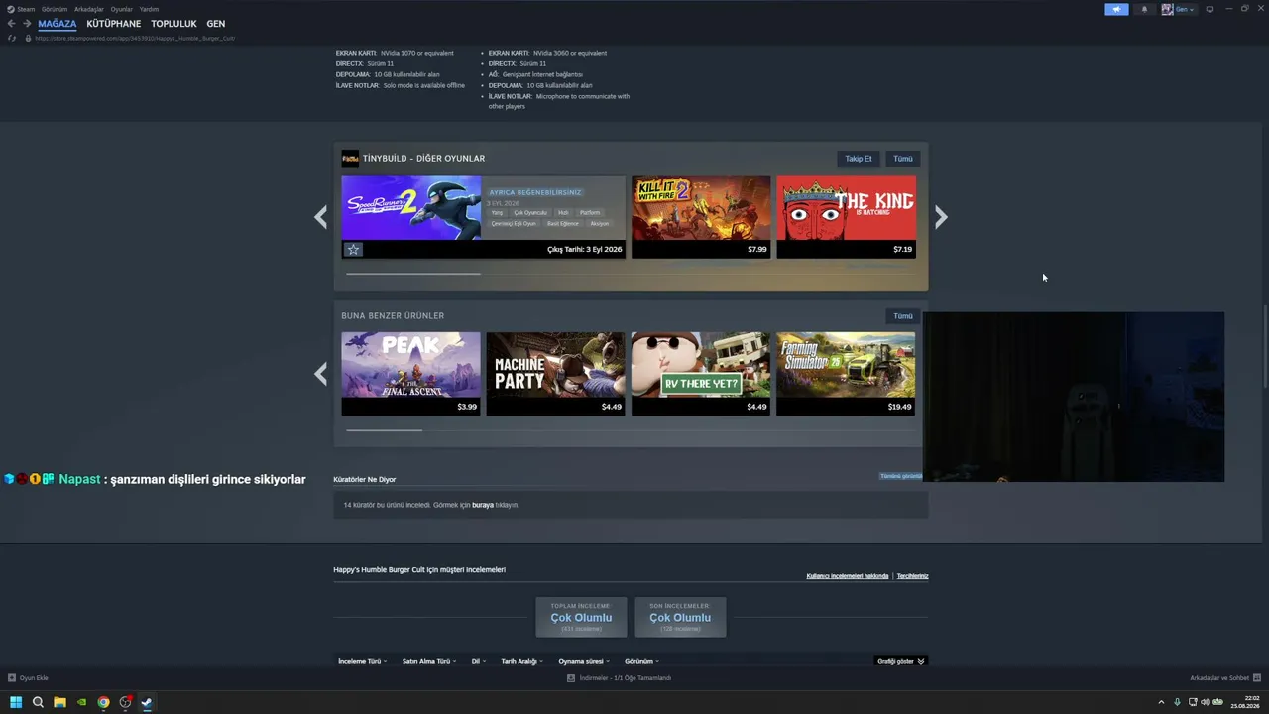
Task: Go back with the Steam back arrow
Action: pos(12,24)
